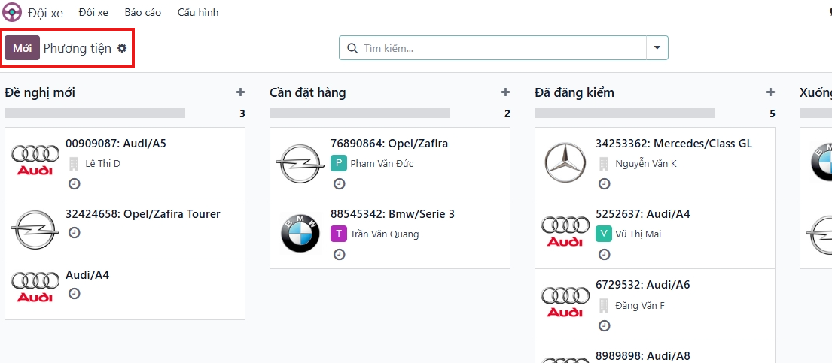Click the search magnifier icon
This screenshot has height=363, width=832.
point(352,48)
